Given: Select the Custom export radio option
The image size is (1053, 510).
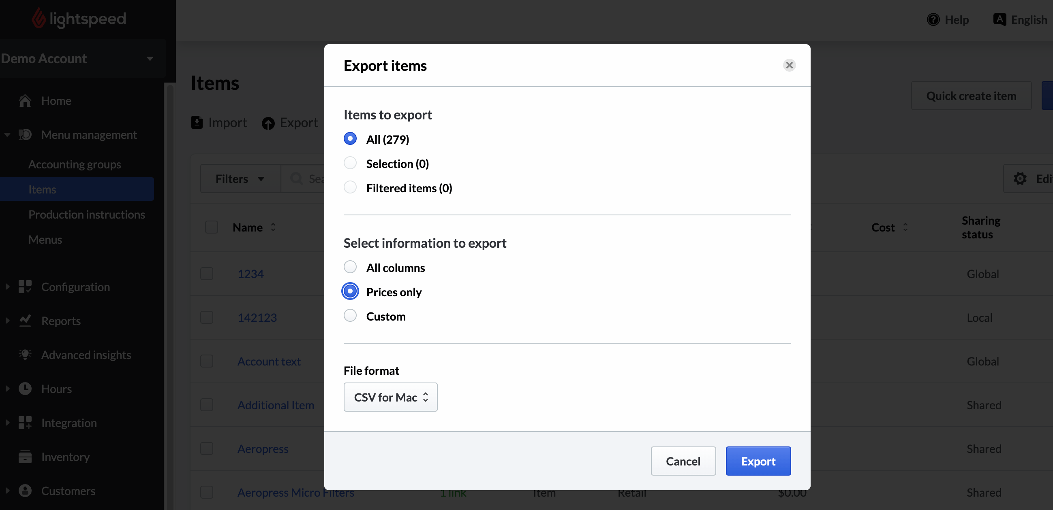Looking at the screenshot, I should click(350, 316).
